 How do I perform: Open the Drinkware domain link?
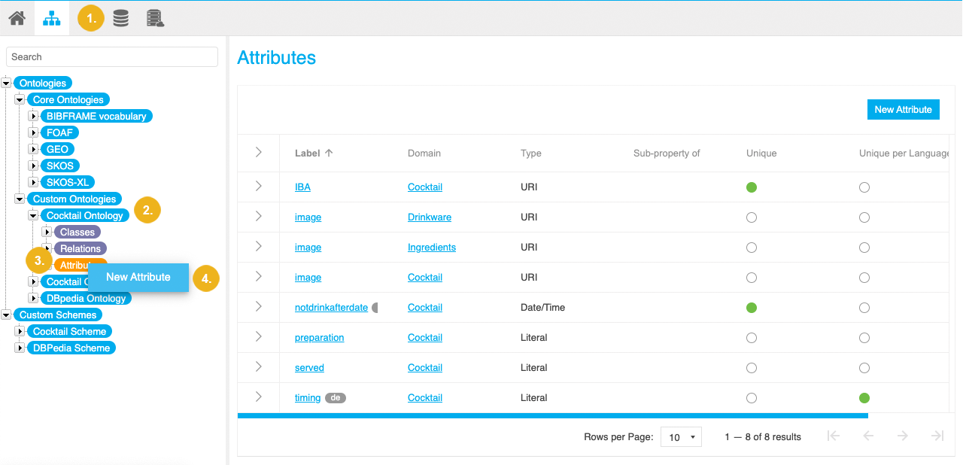click(429, 217)
